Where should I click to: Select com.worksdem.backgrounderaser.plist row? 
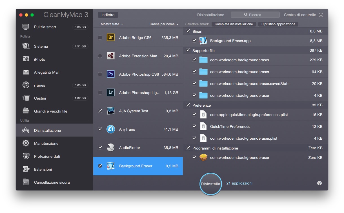pos(256,138)
